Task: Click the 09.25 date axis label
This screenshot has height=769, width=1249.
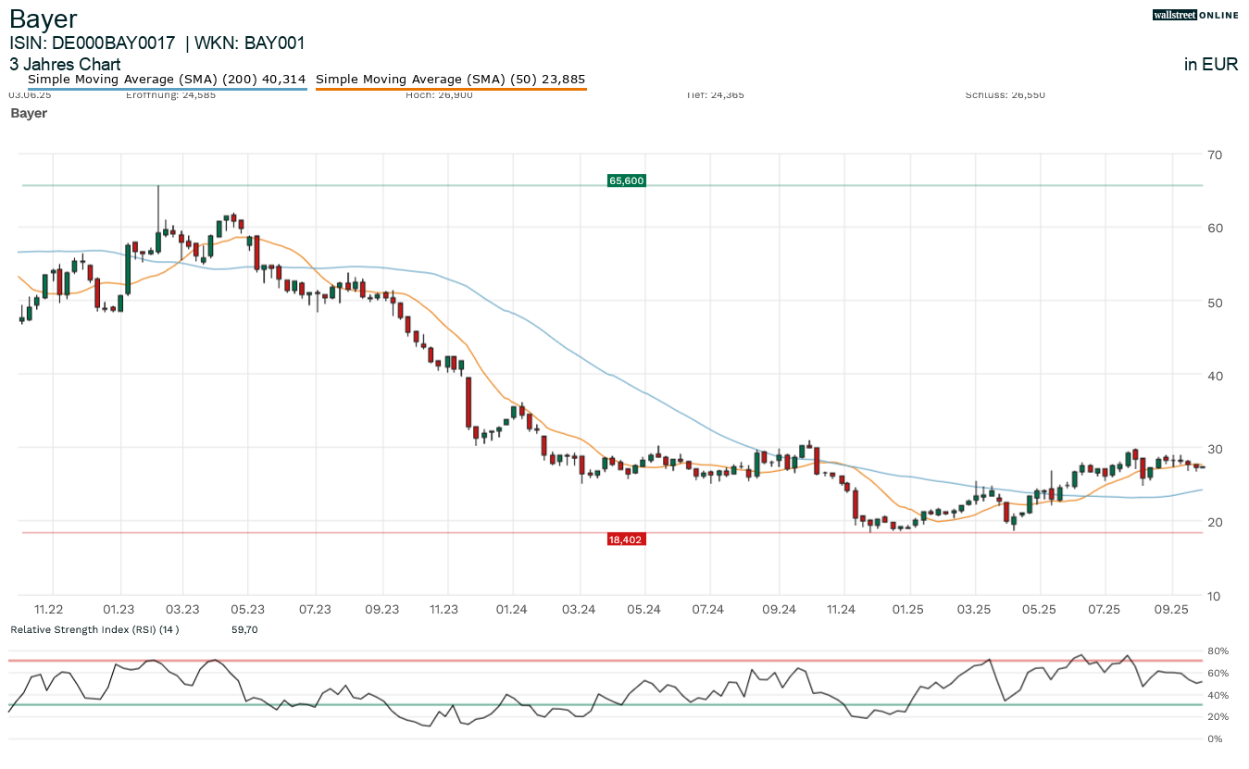Action: 1171,609
